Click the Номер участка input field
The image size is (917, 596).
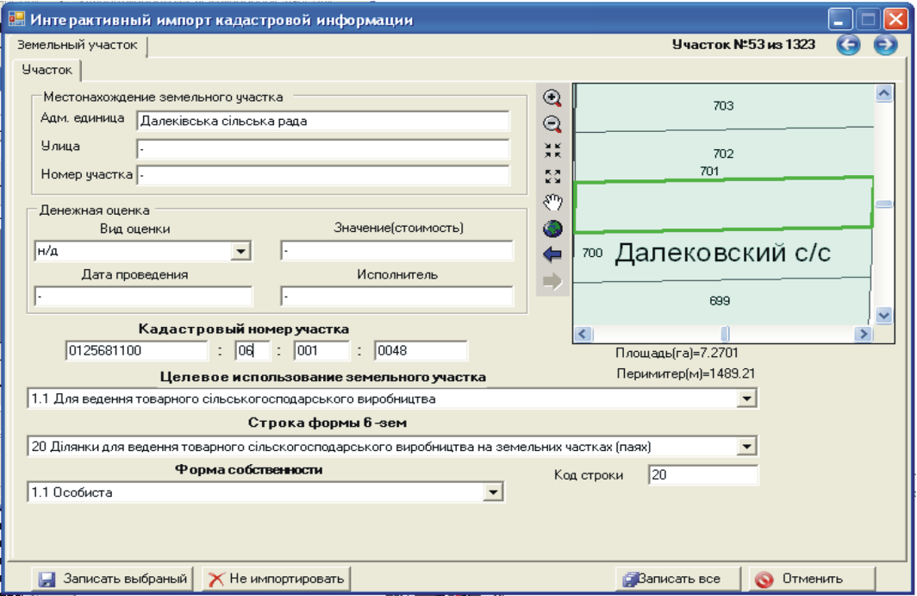pyautogui.click(x=323, y=175)
